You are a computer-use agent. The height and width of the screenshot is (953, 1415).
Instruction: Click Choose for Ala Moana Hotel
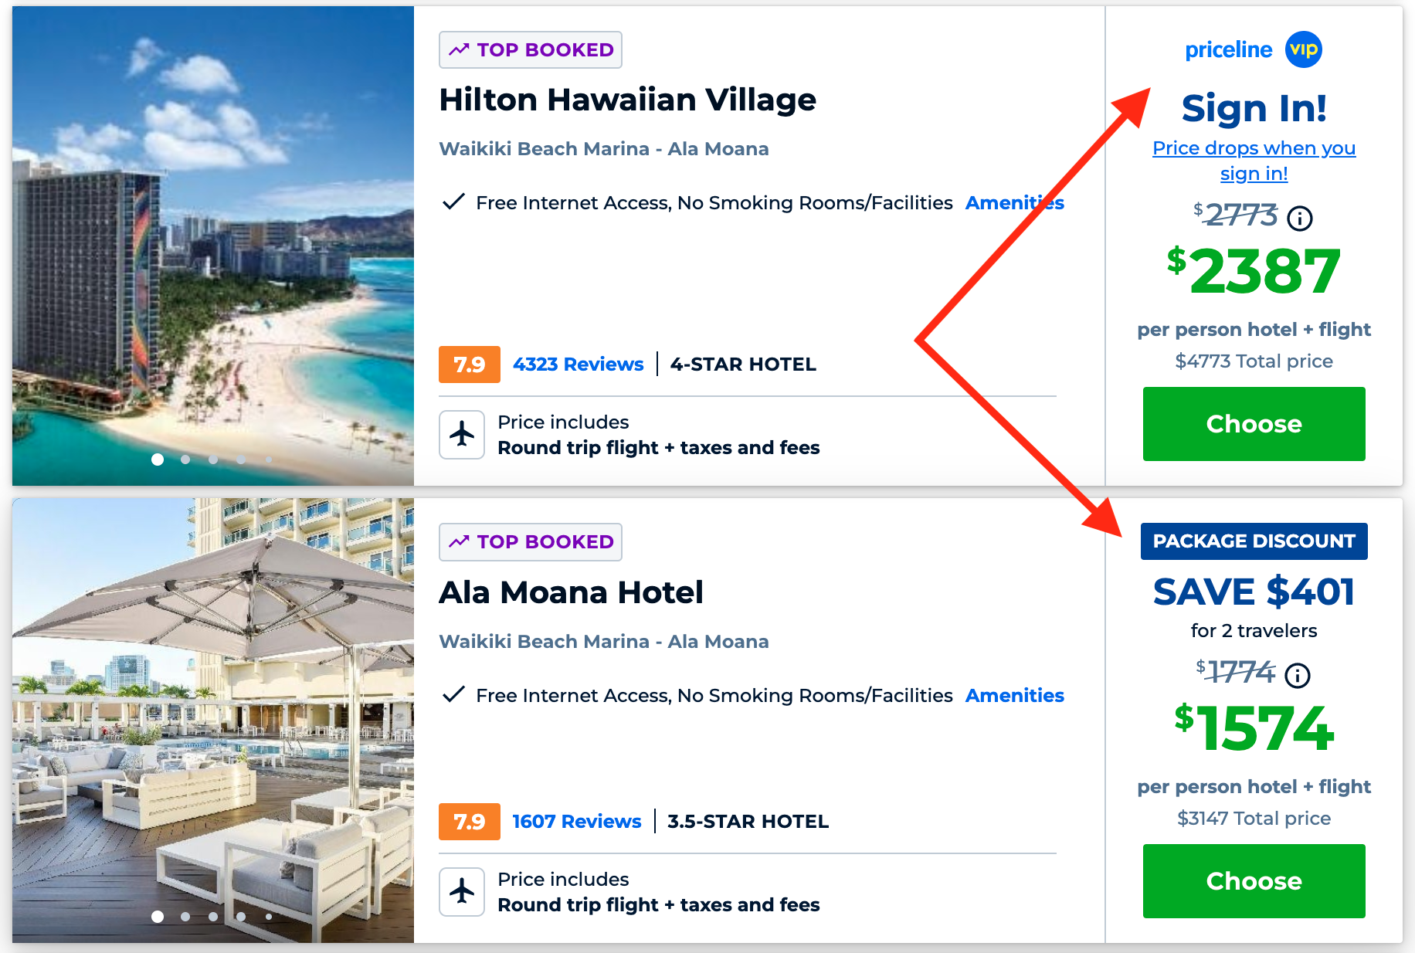pyautogui.click(x=1253, y=880)
